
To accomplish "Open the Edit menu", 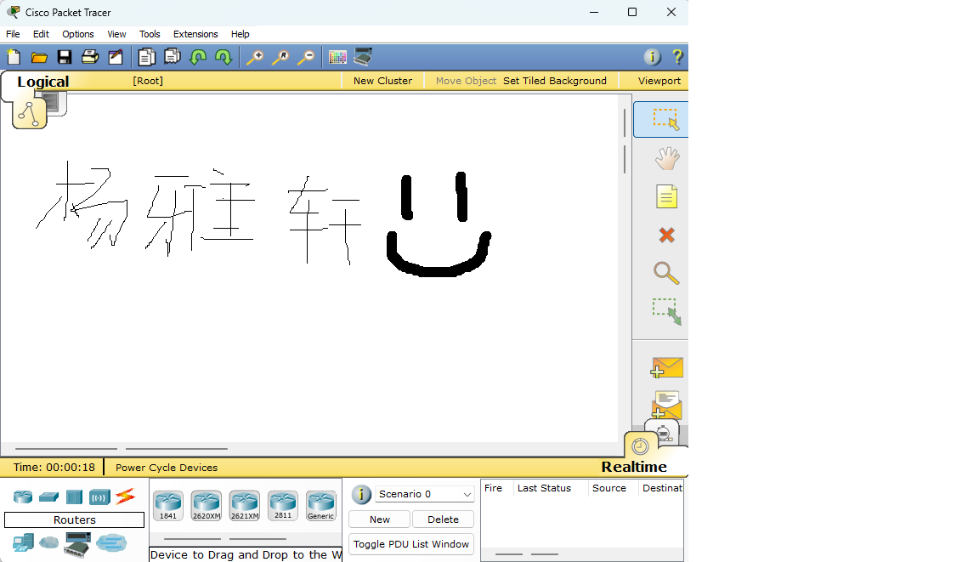I will (x=41, y=34).
